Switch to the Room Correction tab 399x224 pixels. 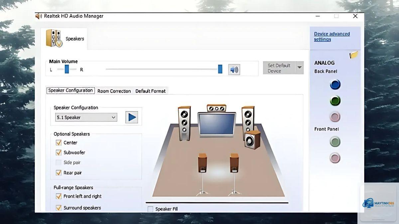pyautogui.click(x=114, y=91)
